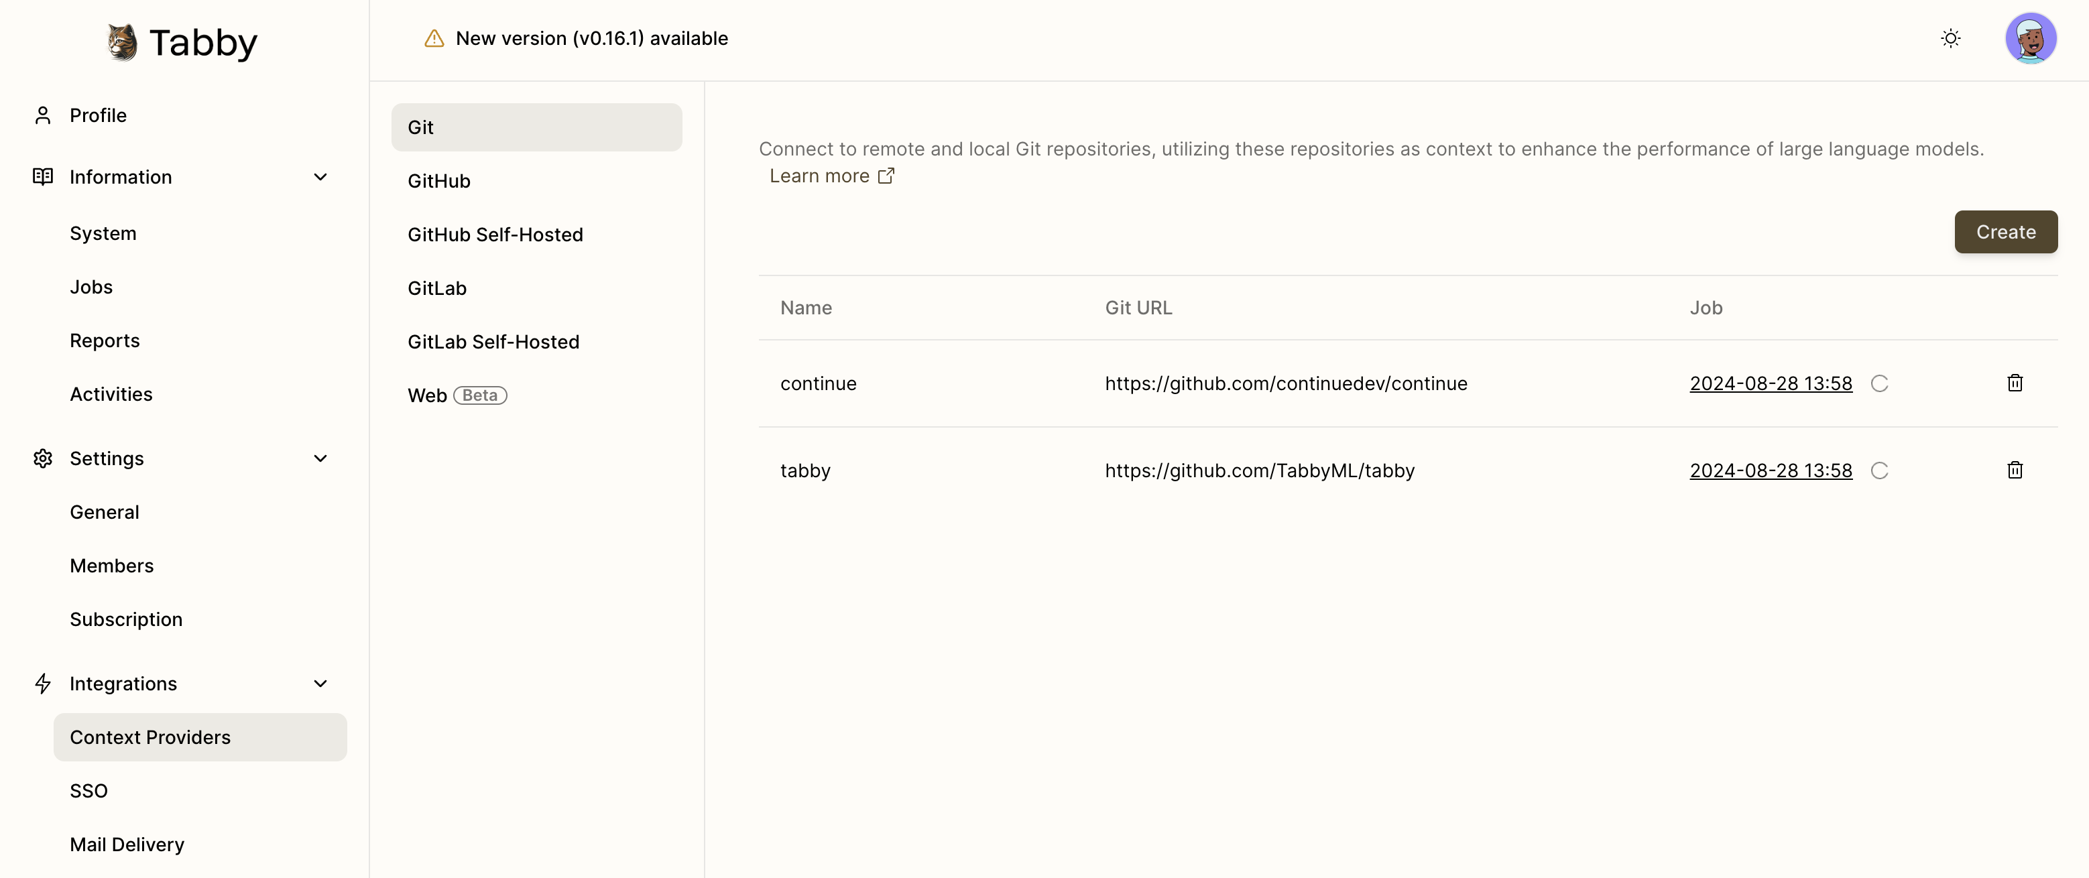
Task: Open Mail Delivery settings
Action: click(x=127, y=844)
